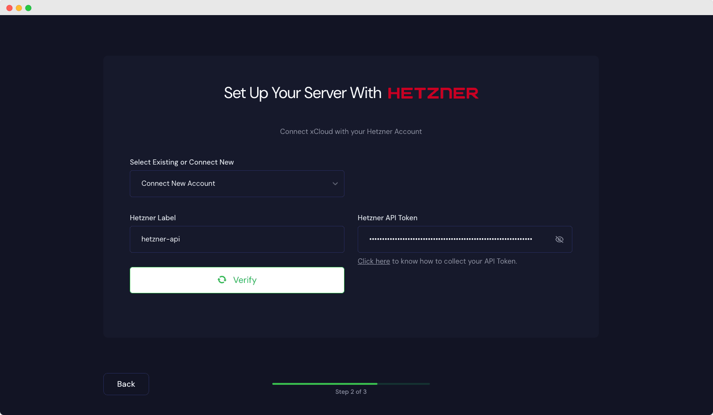Viewport: 713px width, 415px height.
Task: Click inside the Hetzner Label input field
Action: coord(237,239)
